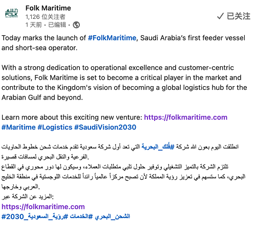Click the globe public visibility icon
256x225 pixels.
tap(76, 25)
